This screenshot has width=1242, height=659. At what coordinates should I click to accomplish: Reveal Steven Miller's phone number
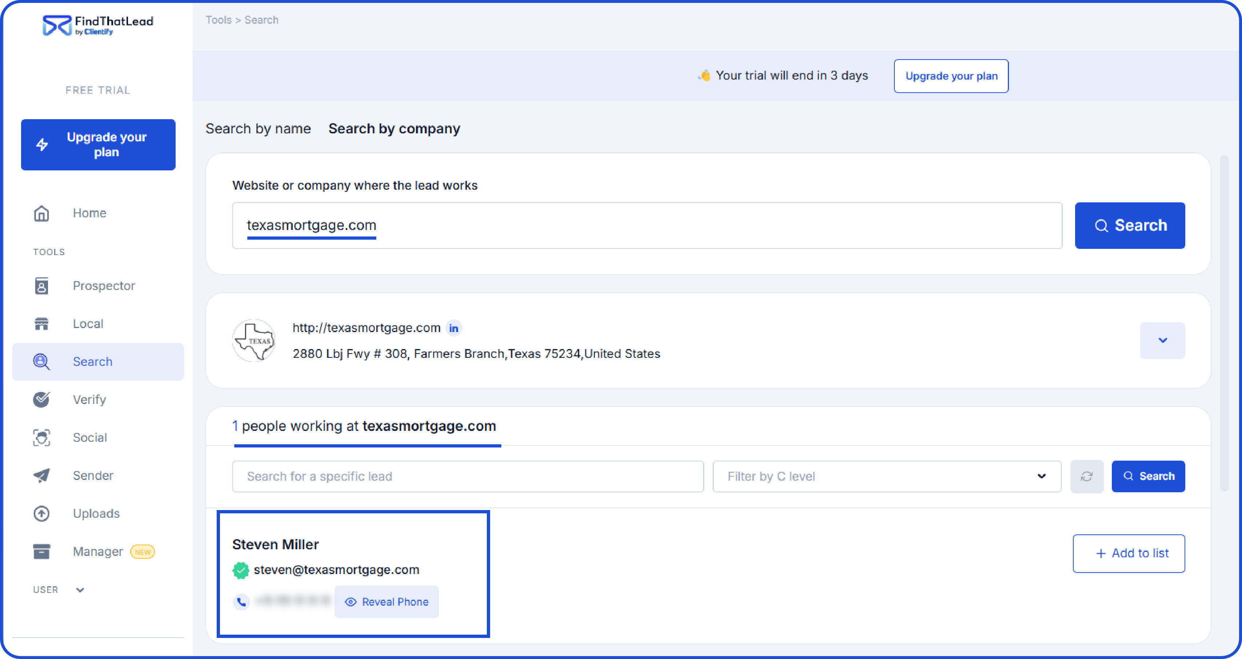(x=387, y=602)
